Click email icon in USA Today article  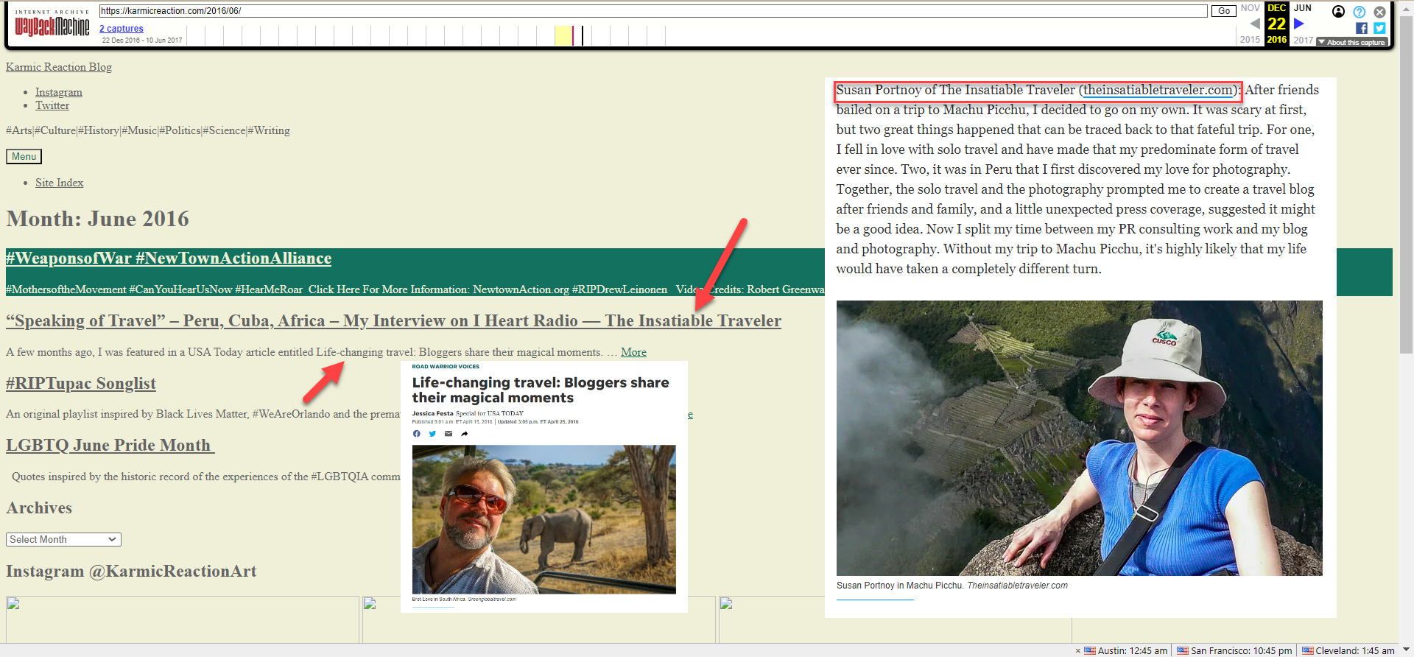coord(449,434)
